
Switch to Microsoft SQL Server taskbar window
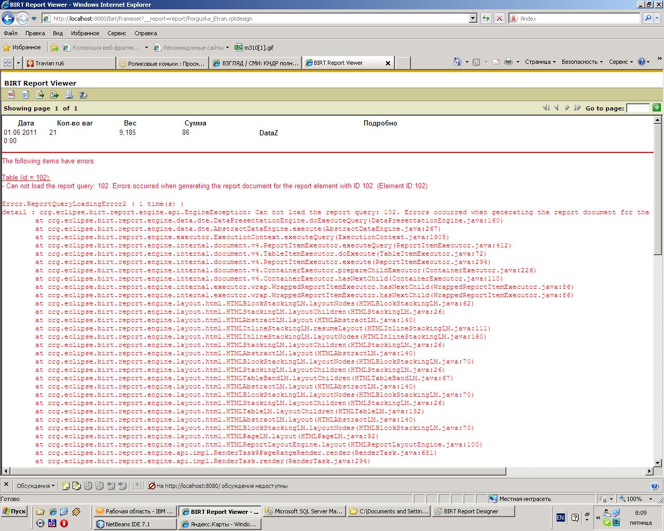[x=304, y=511]
